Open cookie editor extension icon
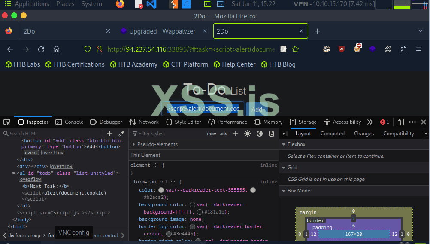The image size is (430, 244). click(x=388, y=49)
